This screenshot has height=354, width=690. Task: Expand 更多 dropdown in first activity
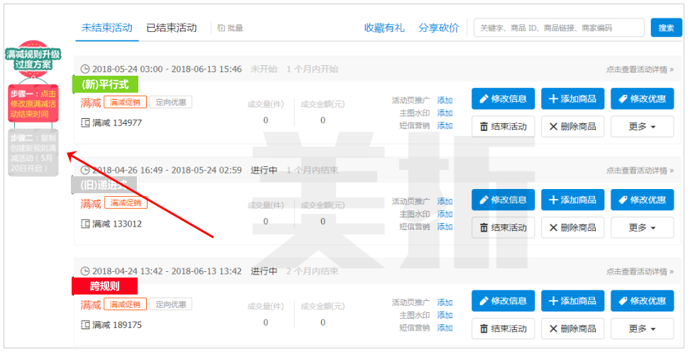click(x=642, y=127)
